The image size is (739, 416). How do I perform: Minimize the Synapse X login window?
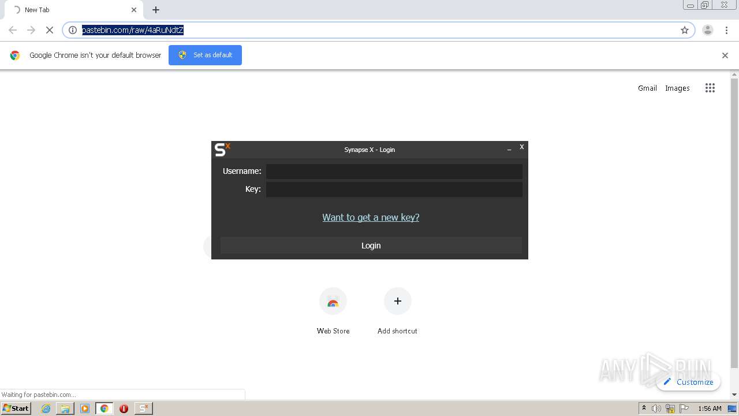coord(509,149)
